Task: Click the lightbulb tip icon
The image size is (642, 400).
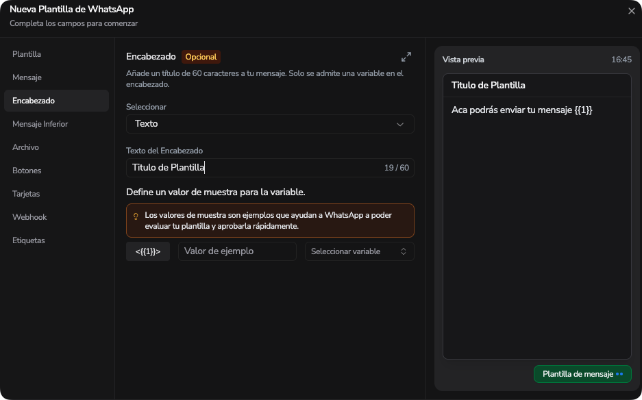Action: (x=136, y=216)
